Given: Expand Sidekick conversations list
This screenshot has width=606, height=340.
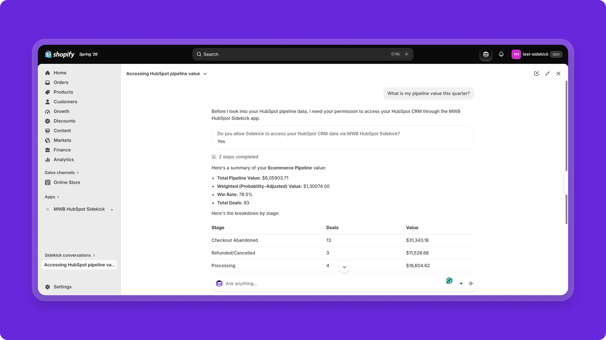Looking at the screenshot, I should tap(70, 255).
